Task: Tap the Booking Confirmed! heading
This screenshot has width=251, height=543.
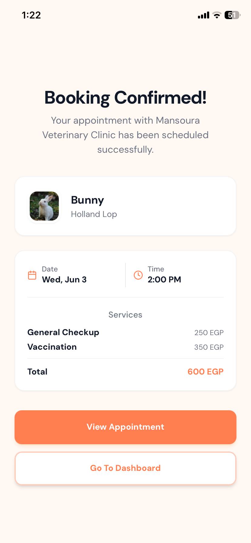Action: 125,98
